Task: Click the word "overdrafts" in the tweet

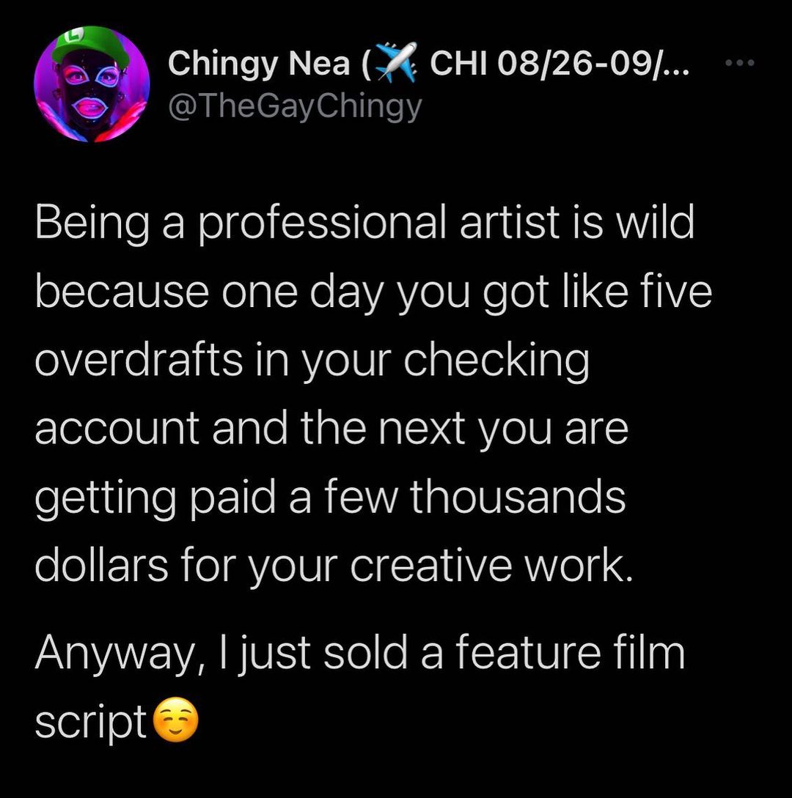Action: tap(138, 360)
